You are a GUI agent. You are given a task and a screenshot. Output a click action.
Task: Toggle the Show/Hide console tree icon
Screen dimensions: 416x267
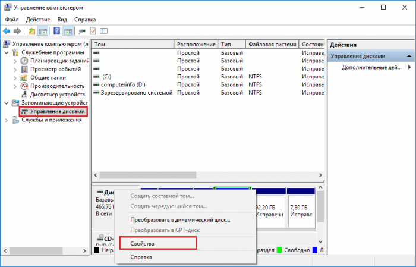coord(43,32)
